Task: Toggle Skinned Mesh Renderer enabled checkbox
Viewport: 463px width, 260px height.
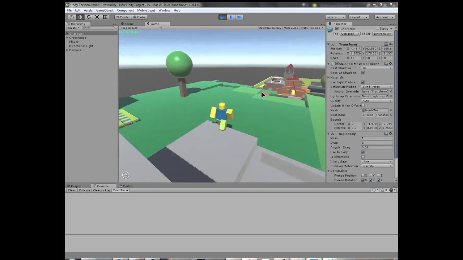Action: pyautogui.click(x=337, y=64)
